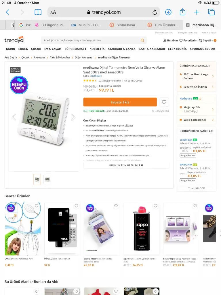Click the product search input field
The height and width of the screenshot is (295, 221).
tap(91, 40)
